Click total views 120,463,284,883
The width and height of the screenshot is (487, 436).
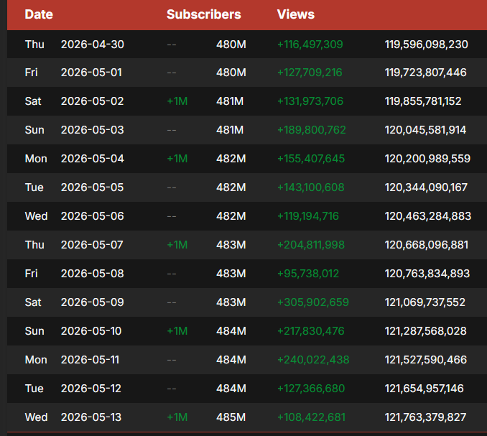click(428, 216)
